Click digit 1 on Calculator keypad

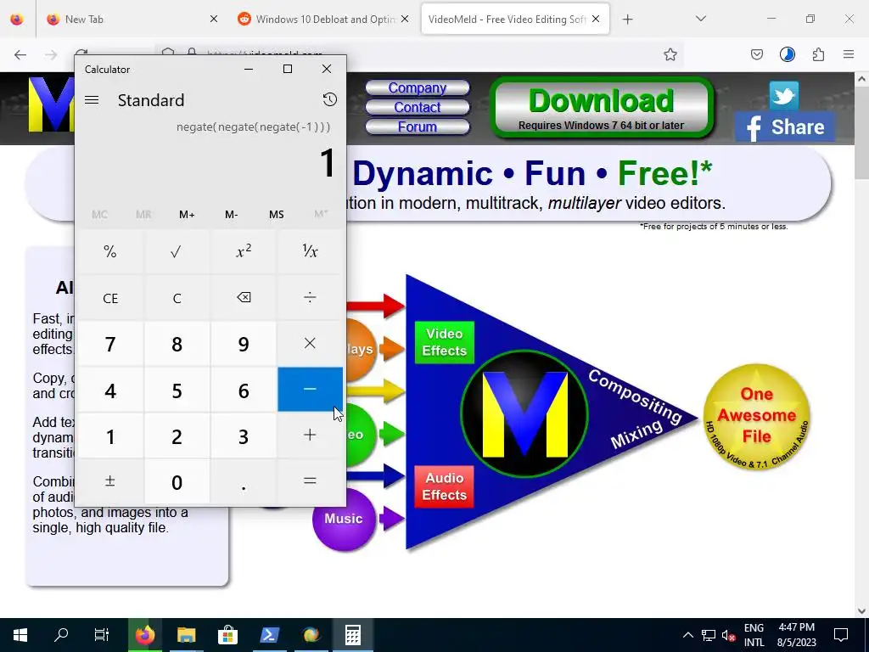(x=110, y=436)
